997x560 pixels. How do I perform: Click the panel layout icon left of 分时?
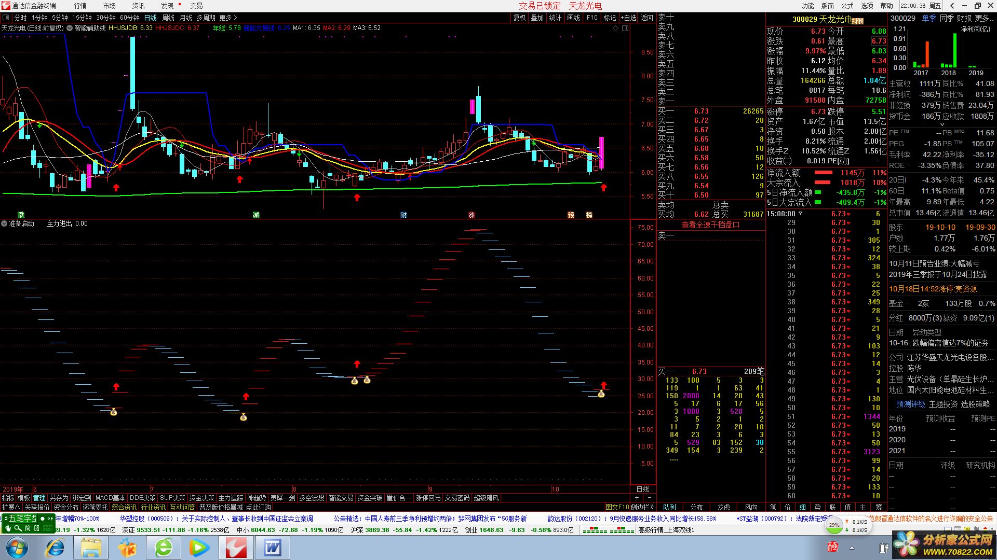coord(6,18)
